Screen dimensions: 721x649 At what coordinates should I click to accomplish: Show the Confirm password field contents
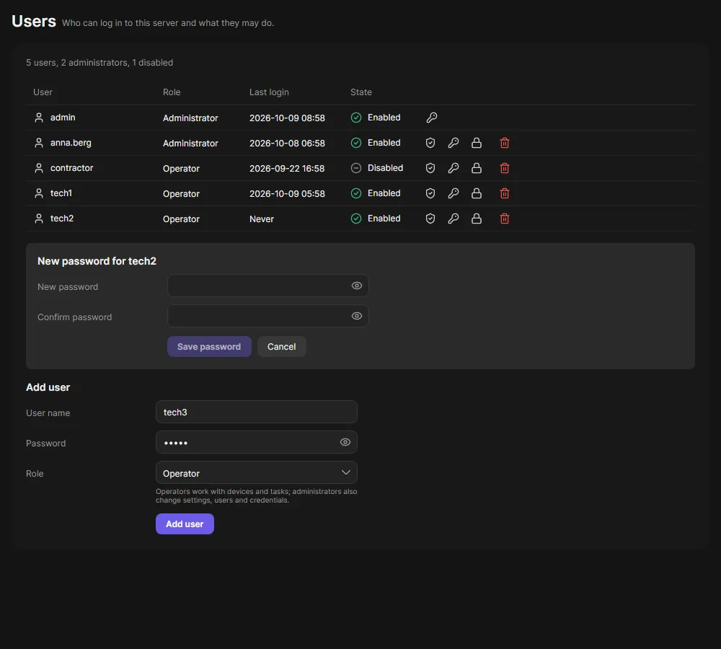pos(356,316)
